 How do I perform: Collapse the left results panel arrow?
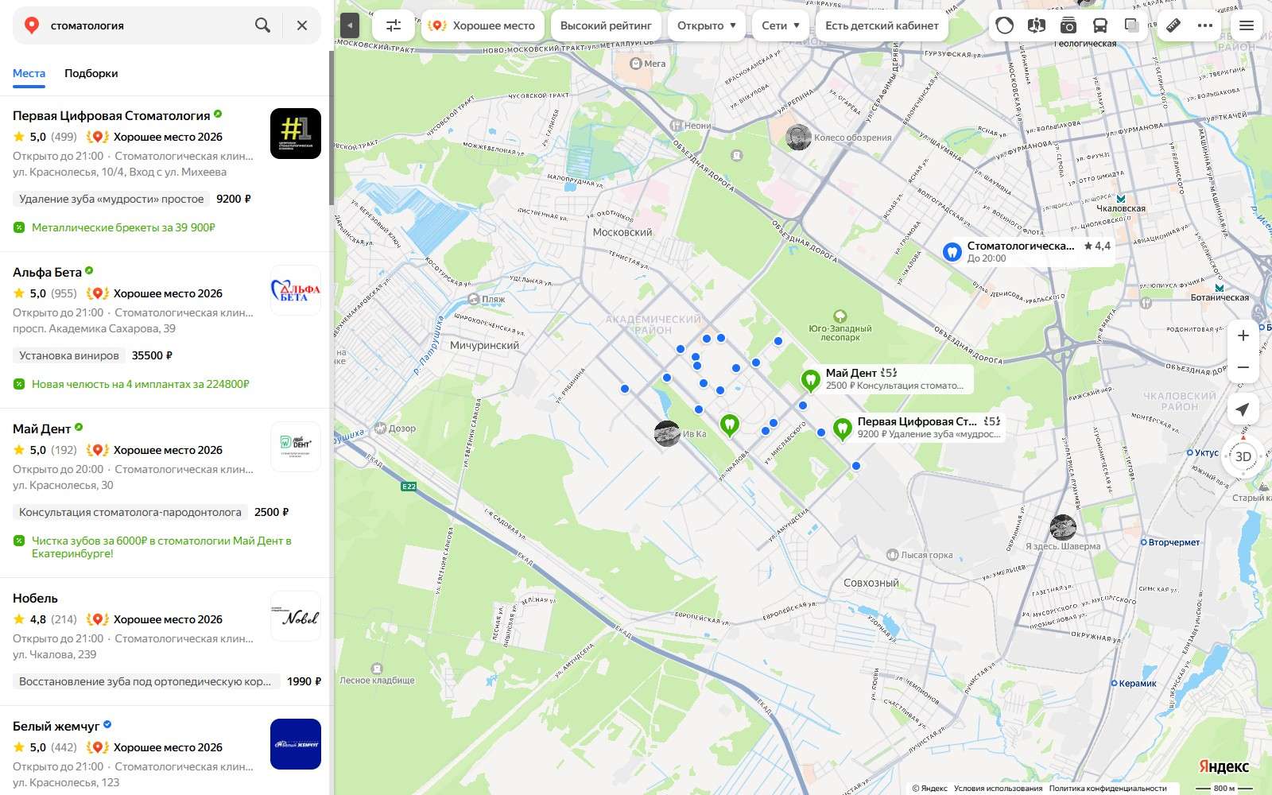350,25
